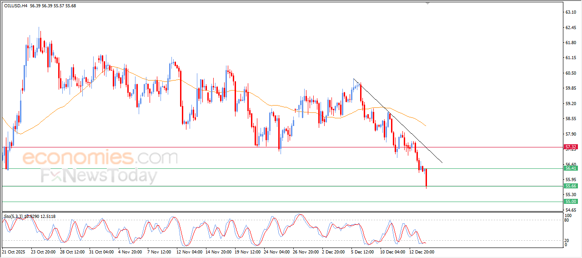Click the 55.66 current price tag
Viewport: 582px width, 258px height.
point(570,186)
